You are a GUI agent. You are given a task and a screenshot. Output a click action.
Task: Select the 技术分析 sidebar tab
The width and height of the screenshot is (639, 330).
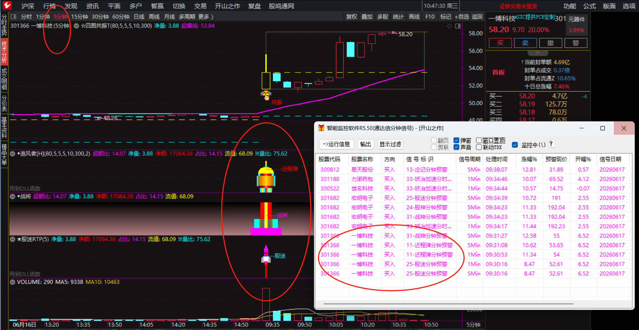pyautogui.click(x=4, y=52)
